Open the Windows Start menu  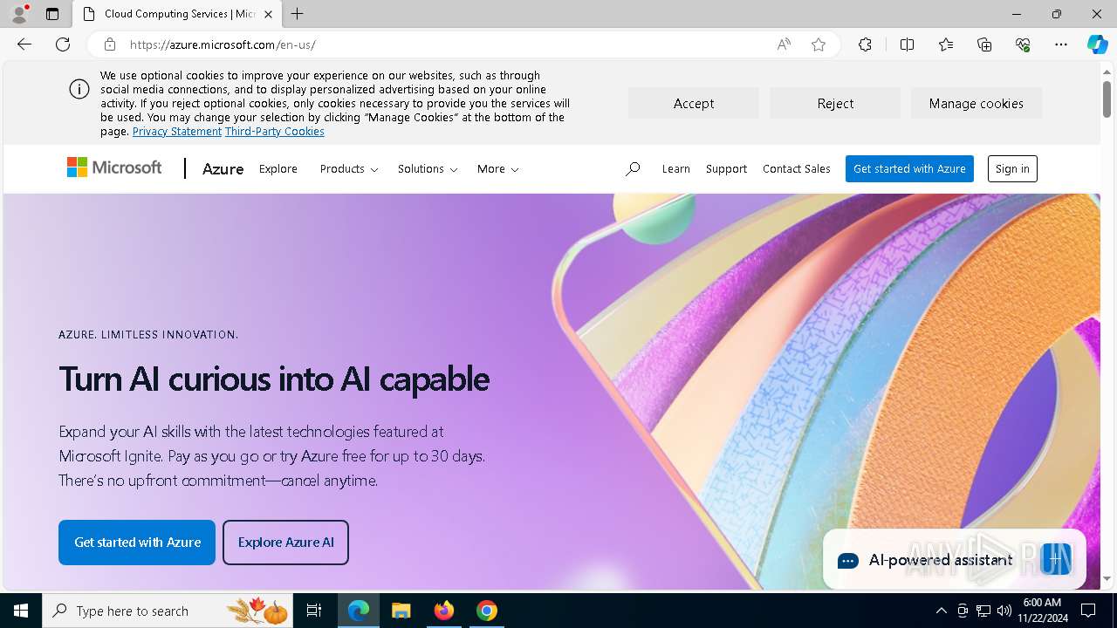point(21,611)
